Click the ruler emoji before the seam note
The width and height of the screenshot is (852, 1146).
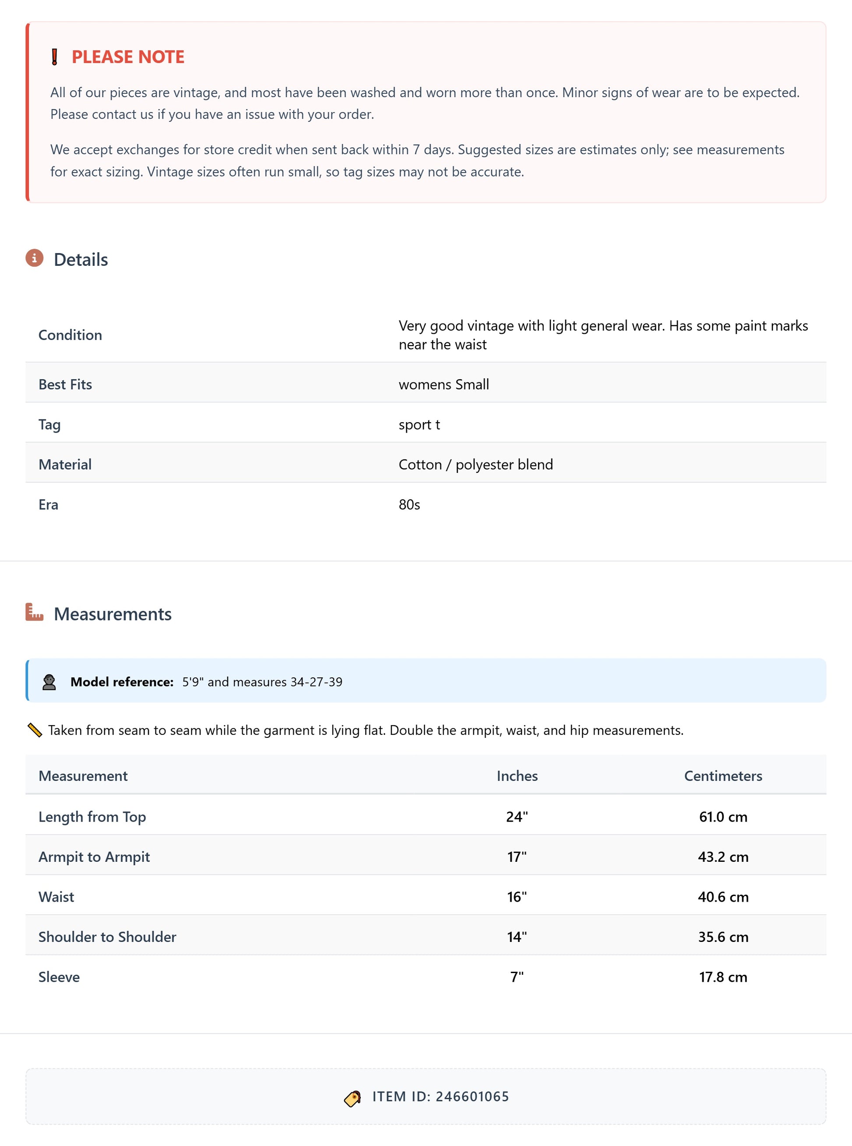tap(35, 730)
